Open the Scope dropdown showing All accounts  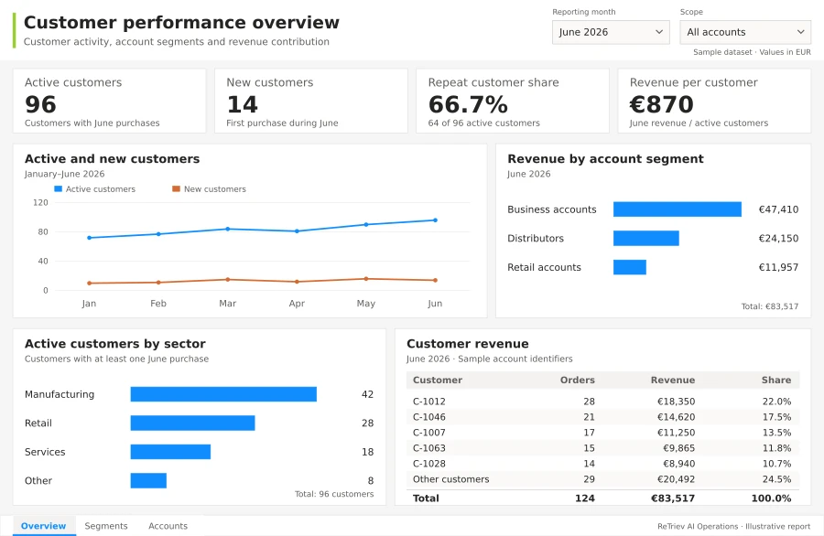pyautogui.click(x=745, y=32)
